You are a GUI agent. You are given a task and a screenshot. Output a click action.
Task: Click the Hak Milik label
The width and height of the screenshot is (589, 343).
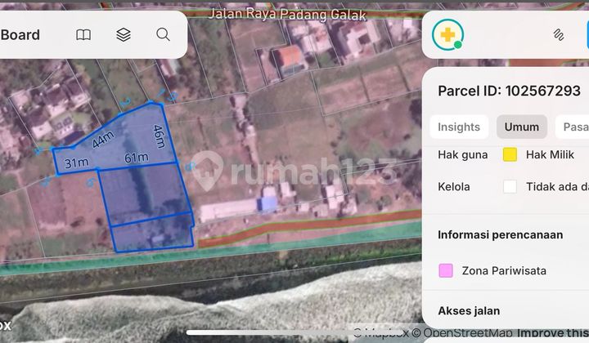[x=550, y=154]
